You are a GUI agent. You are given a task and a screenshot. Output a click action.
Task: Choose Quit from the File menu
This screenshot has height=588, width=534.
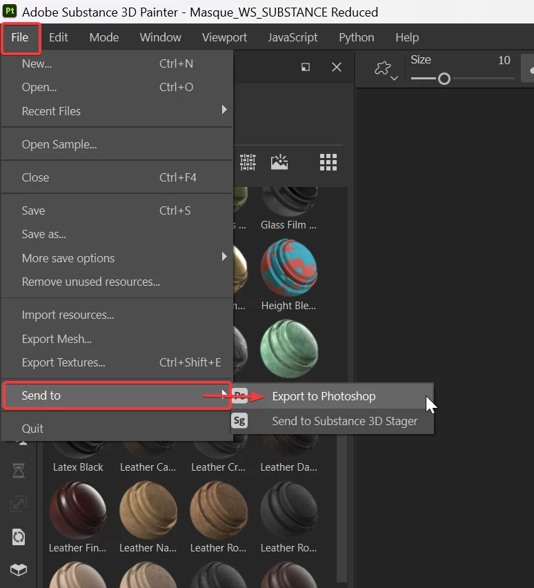[x=117, y=429]
